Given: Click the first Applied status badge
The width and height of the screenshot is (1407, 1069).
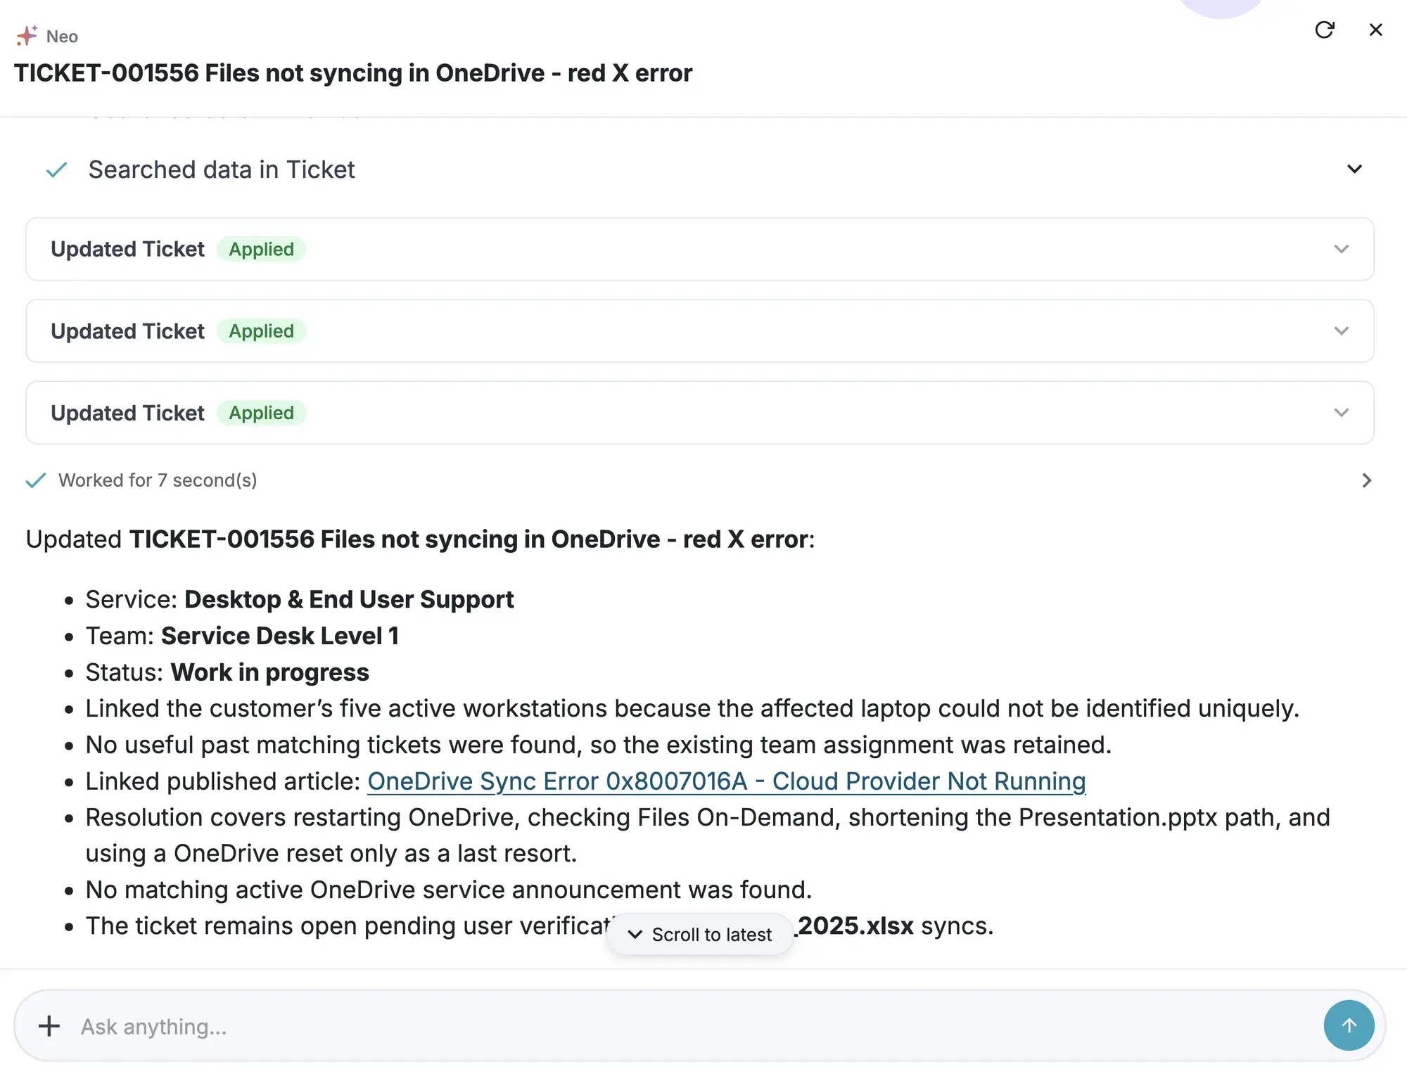Looking at the screenshot, I should 261,249.
